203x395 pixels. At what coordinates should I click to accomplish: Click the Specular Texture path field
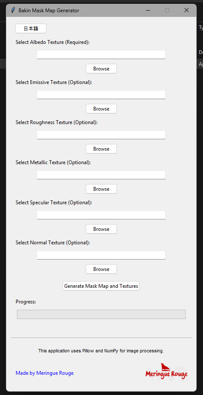coord(101,215)
